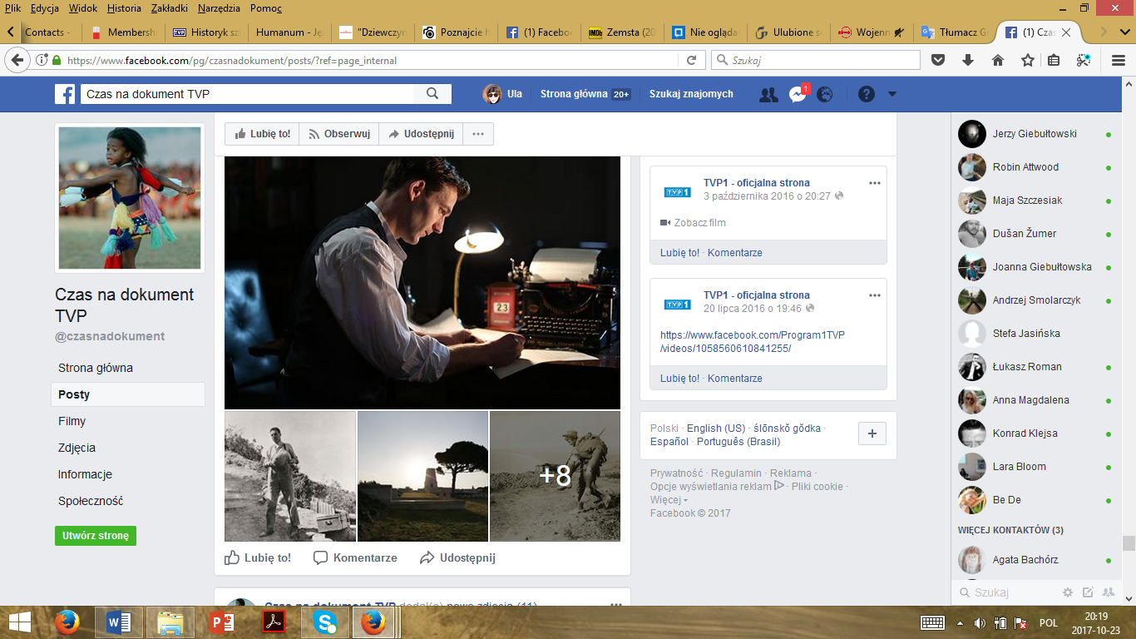The height and width of the screenshot is (639, 1136).
Task: Click the Udostępnij page button
Action: [421, 134]
